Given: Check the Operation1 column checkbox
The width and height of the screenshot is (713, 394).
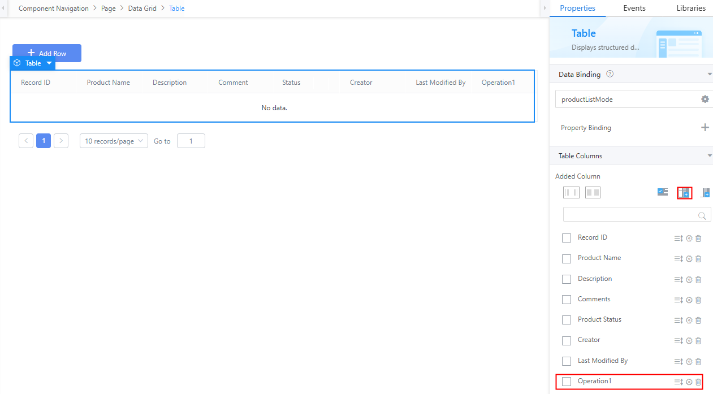Looking at the screenshot, I should tap(567, 382).
